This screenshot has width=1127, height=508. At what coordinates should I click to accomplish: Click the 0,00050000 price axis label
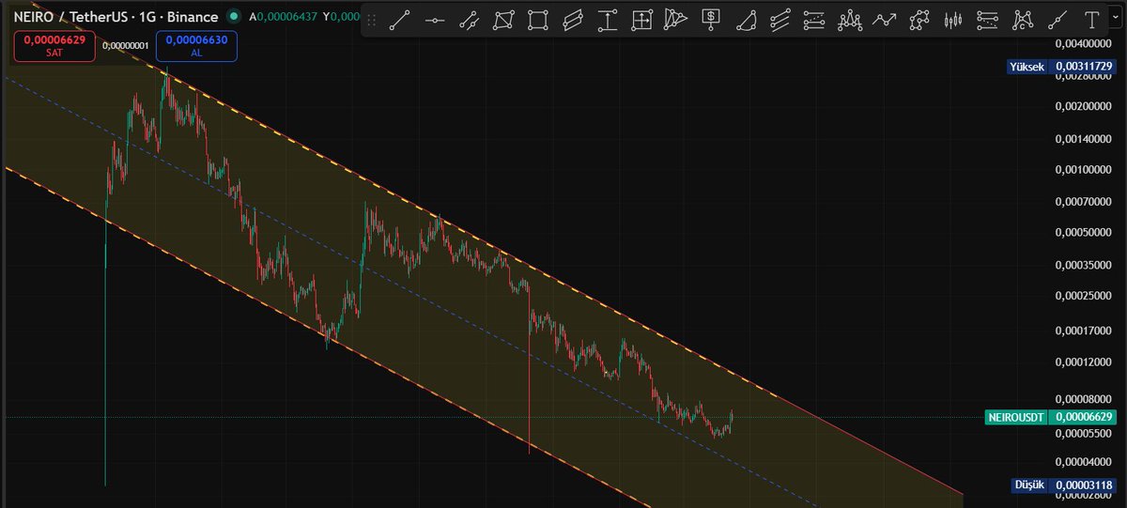(1084, 233)
